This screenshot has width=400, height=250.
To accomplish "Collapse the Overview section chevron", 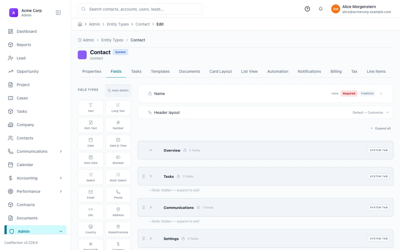I will point(151,150).
